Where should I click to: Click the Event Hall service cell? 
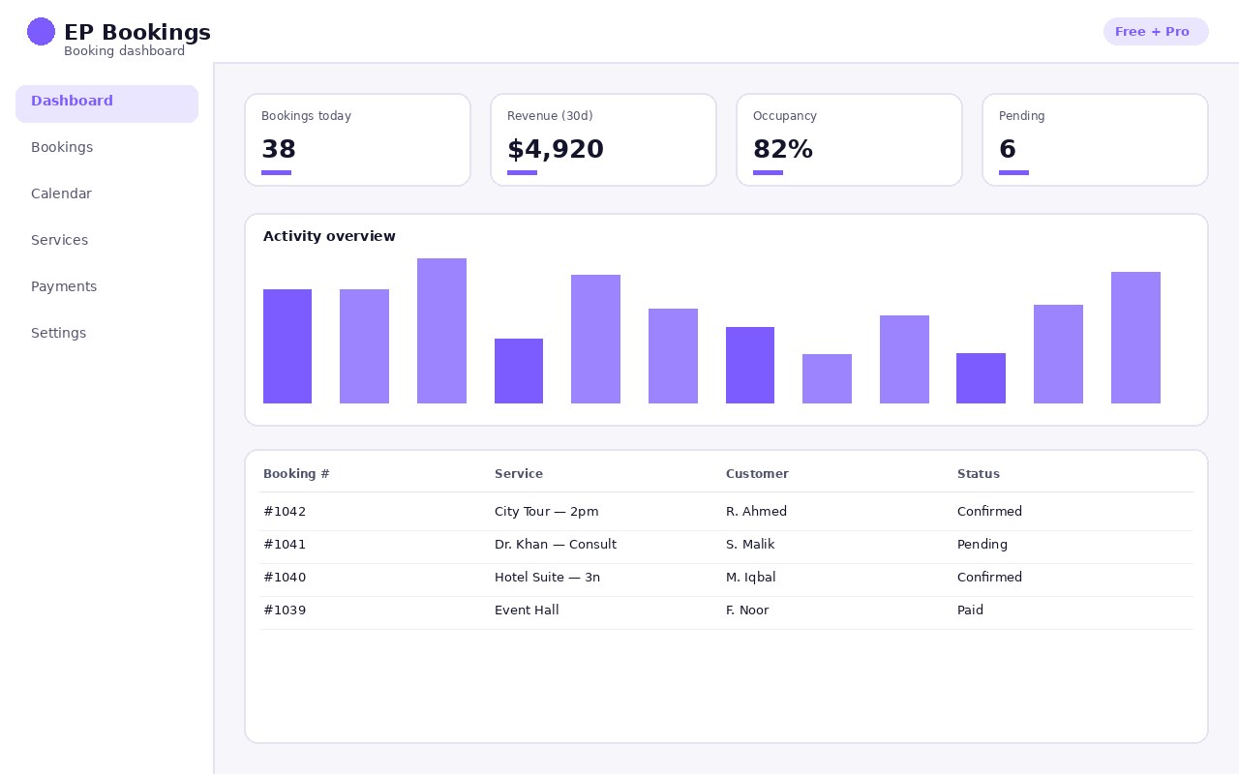pyautogui.click(x=527, y=610)
